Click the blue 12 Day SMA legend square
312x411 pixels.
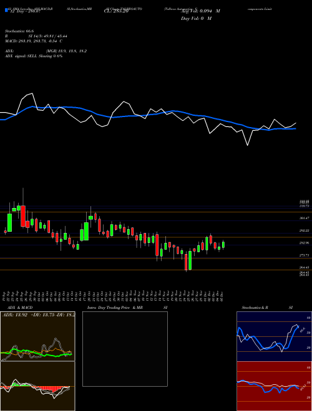(x=6, y=11)
